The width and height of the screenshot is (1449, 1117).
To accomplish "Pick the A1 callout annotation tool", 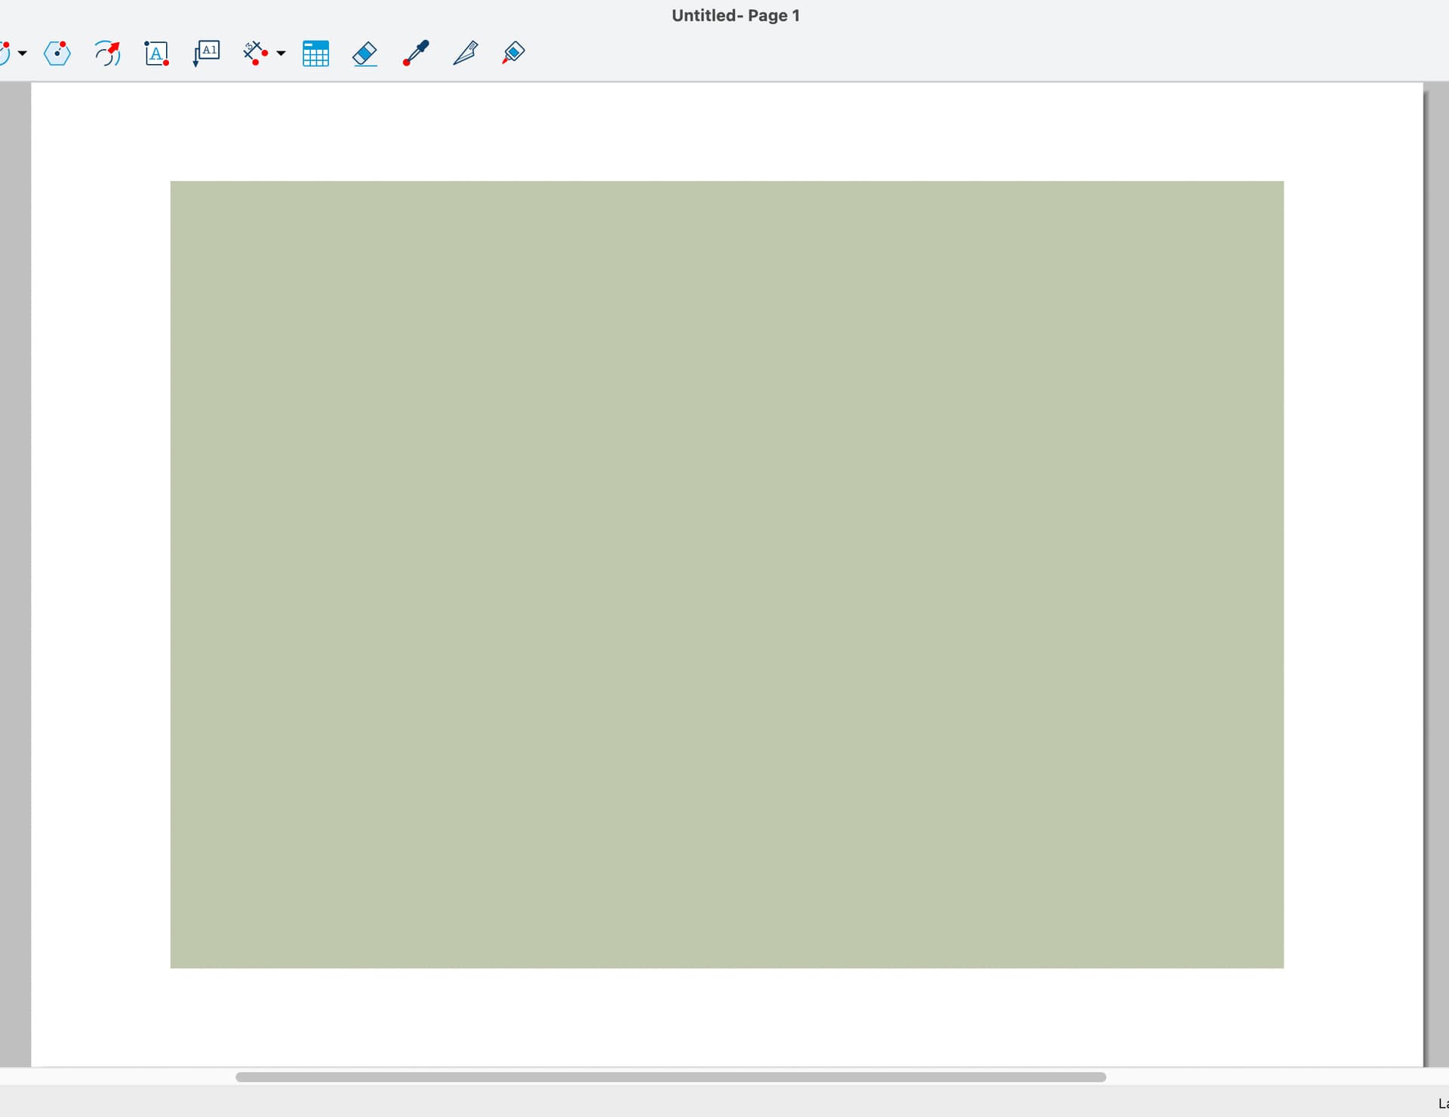I will pyautogui.click(x=206, y=54).
